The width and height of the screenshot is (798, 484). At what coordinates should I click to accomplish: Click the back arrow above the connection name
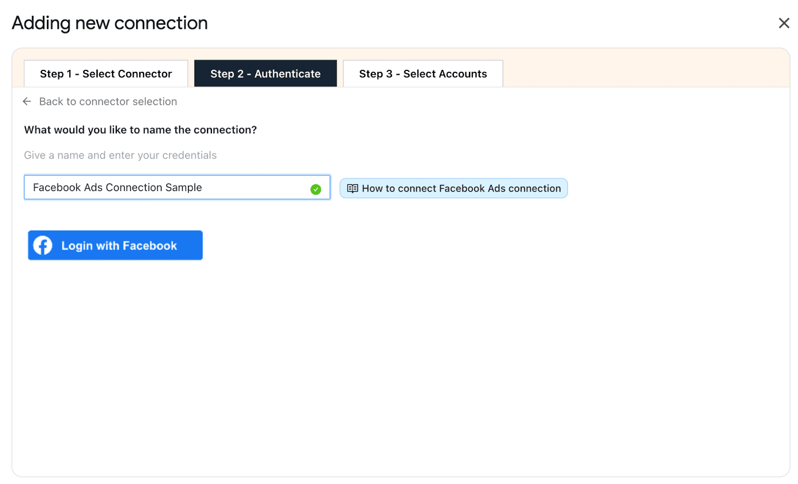point(27,101)
